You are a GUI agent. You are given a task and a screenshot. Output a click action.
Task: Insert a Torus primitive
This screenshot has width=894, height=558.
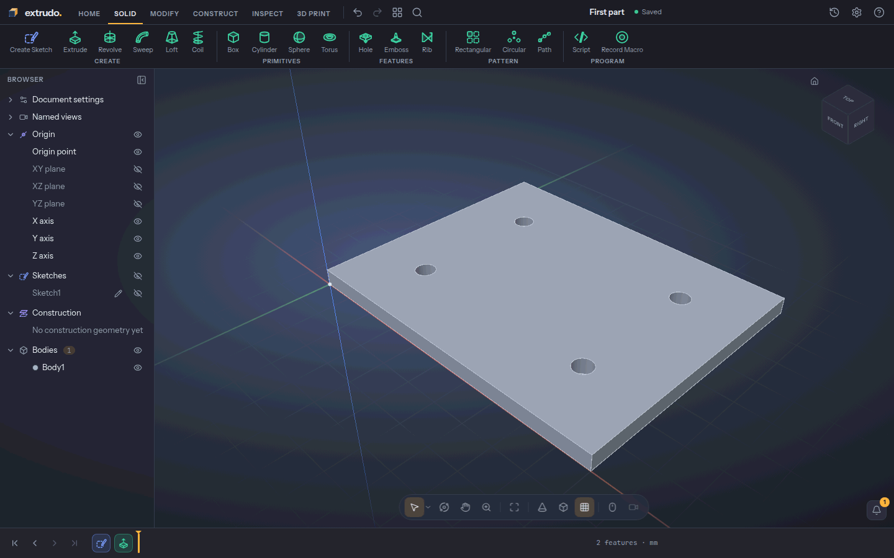(x=330, y=42)
